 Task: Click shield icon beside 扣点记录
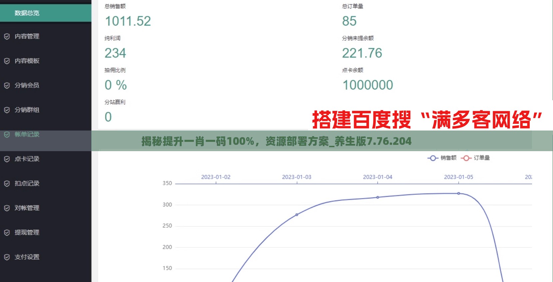[7, 183]
